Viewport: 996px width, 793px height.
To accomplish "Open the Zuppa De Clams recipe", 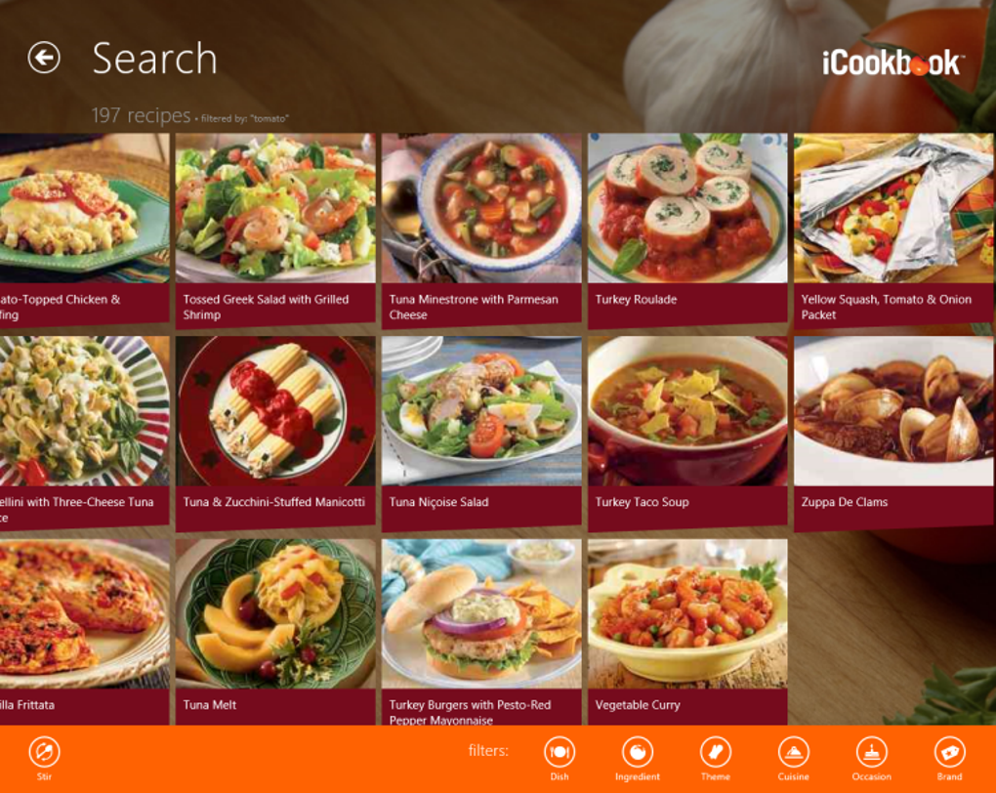I will pyautogui.click(x=893, y=434).
